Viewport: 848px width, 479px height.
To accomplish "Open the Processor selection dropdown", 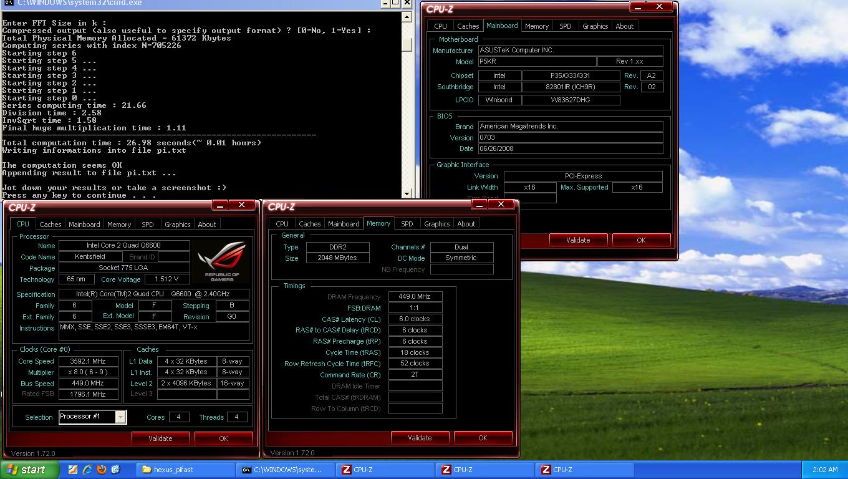I will click(x=120, y=417).
